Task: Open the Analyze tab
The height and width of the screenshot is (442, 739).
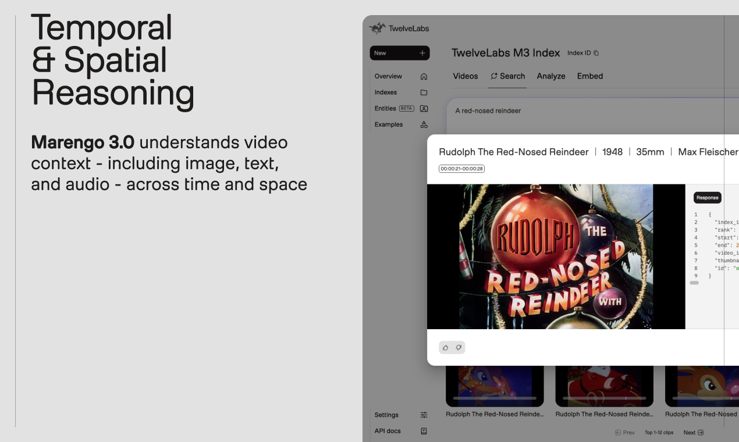Action: (x=550, y=76)
